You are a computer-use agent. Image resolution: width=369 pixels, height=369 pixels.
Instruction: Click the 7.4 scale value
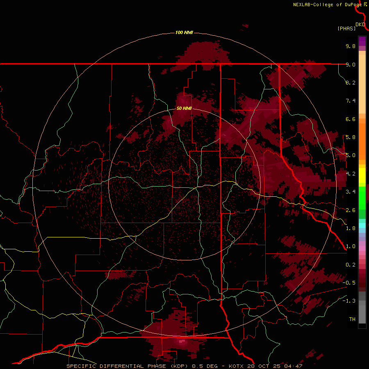tap(351, 101)
